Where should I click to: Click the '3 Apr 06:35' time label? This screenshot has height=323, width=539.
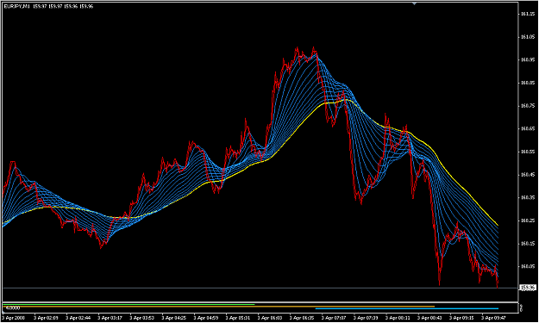click(302, 318)
